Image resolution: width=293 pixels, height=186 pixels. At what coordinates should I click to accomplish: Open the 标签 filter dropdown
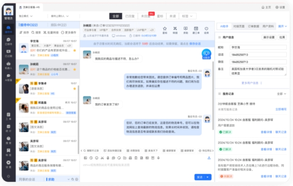187,16
